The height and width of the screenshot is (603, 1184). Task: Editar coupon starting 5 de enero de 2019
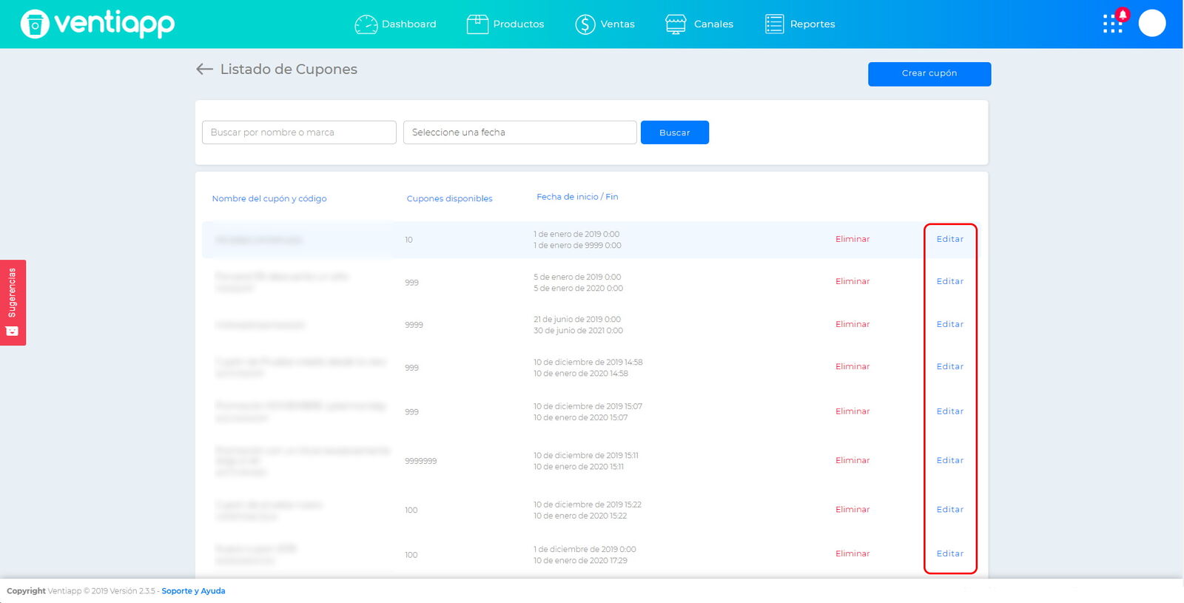[950, 281]
